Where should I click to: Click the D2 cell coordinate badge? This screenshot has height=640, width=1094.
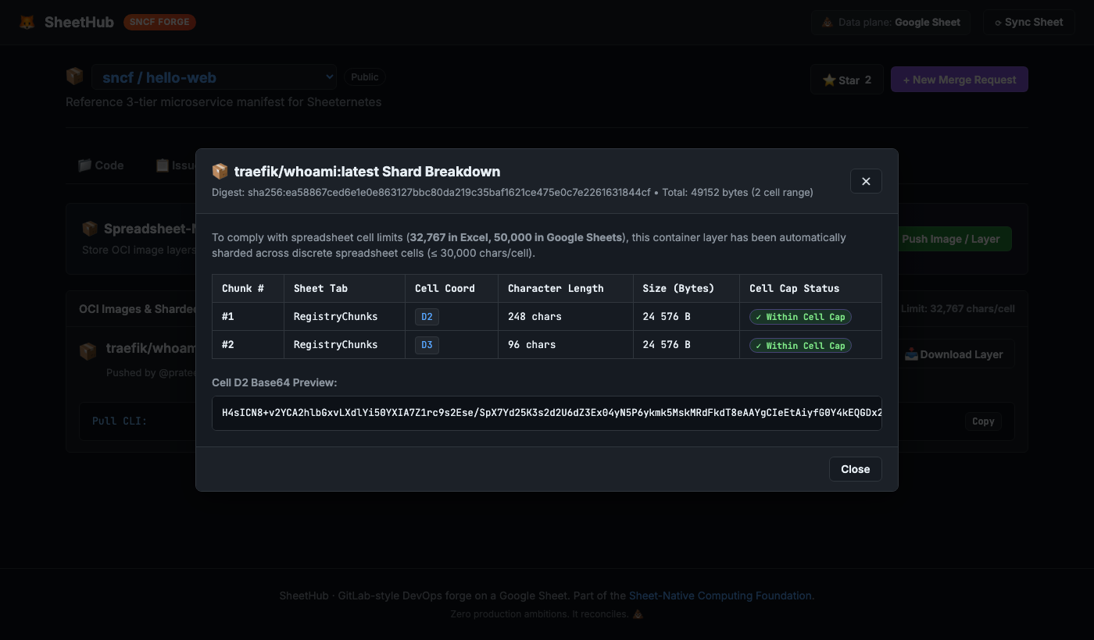coord(427,317)
